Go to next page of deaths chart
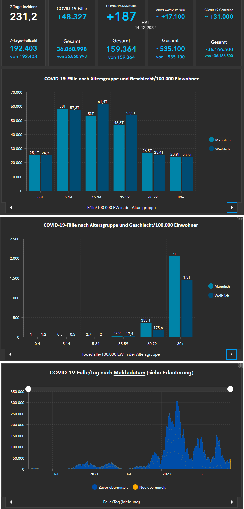Viewport: 244px width, 509px height. click(x=232, y=354)
